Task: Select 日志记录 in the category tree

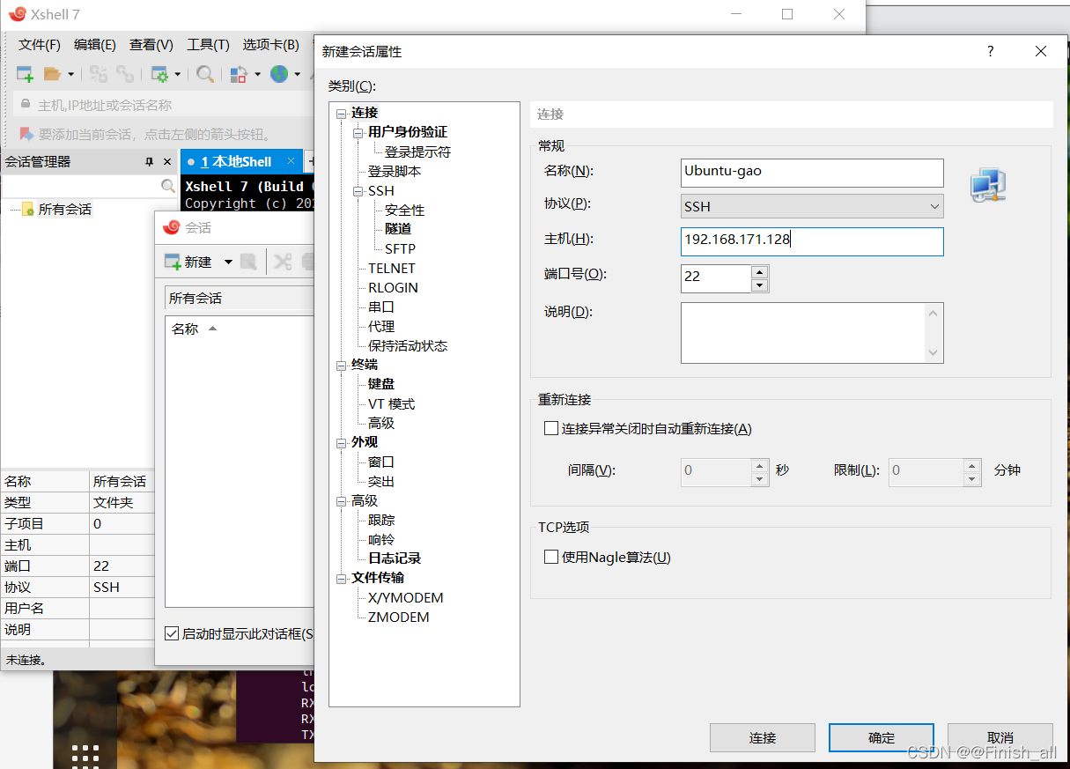Action: pyautogui.click(x=395, y=558)
